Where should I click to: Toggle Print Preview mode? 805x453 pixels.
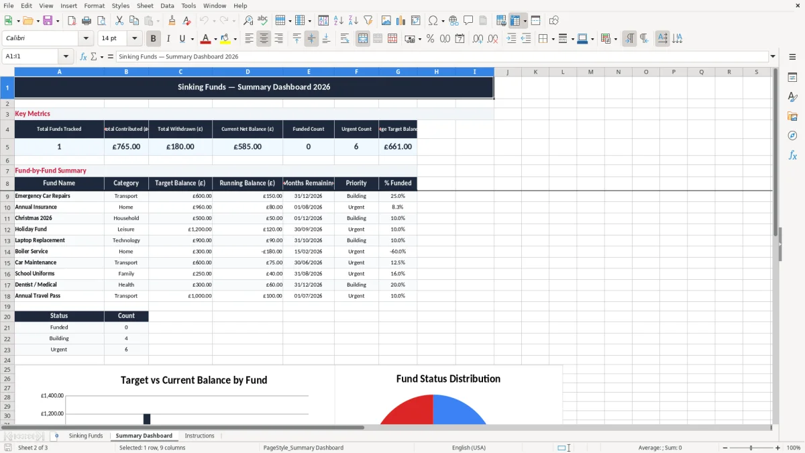point(101,21)
